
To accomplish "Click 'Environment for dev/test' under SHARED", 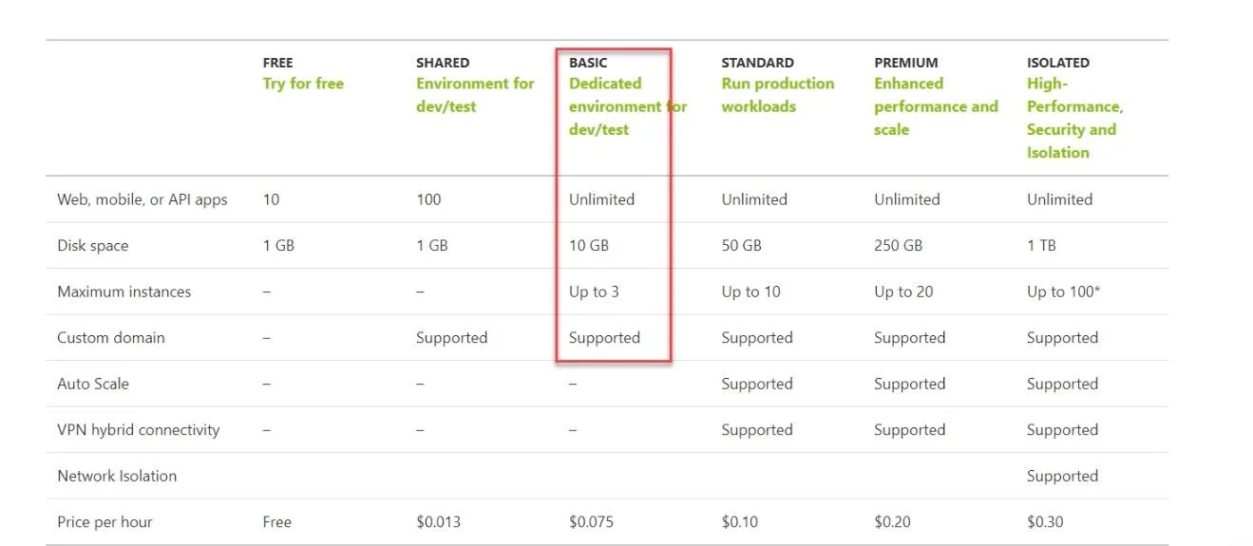I will click(475, 95).
